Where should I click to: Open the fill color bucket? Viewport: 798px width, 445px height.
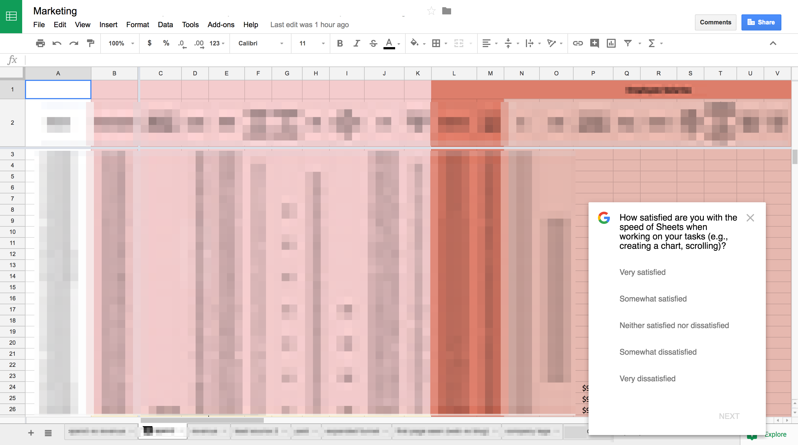[x=414, y=43]
